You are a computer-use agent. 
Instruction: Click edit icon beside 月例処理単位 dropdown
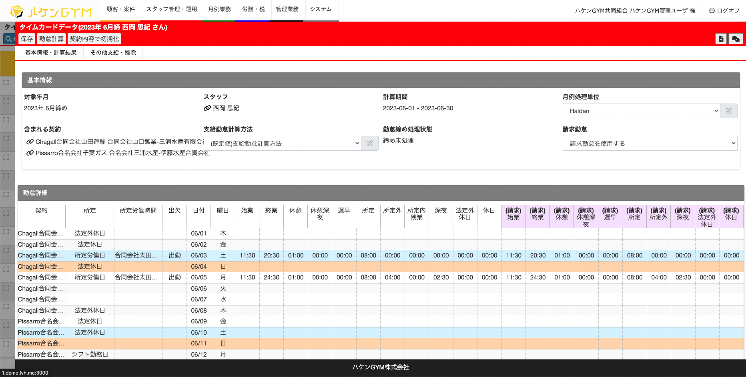(728, 111)
